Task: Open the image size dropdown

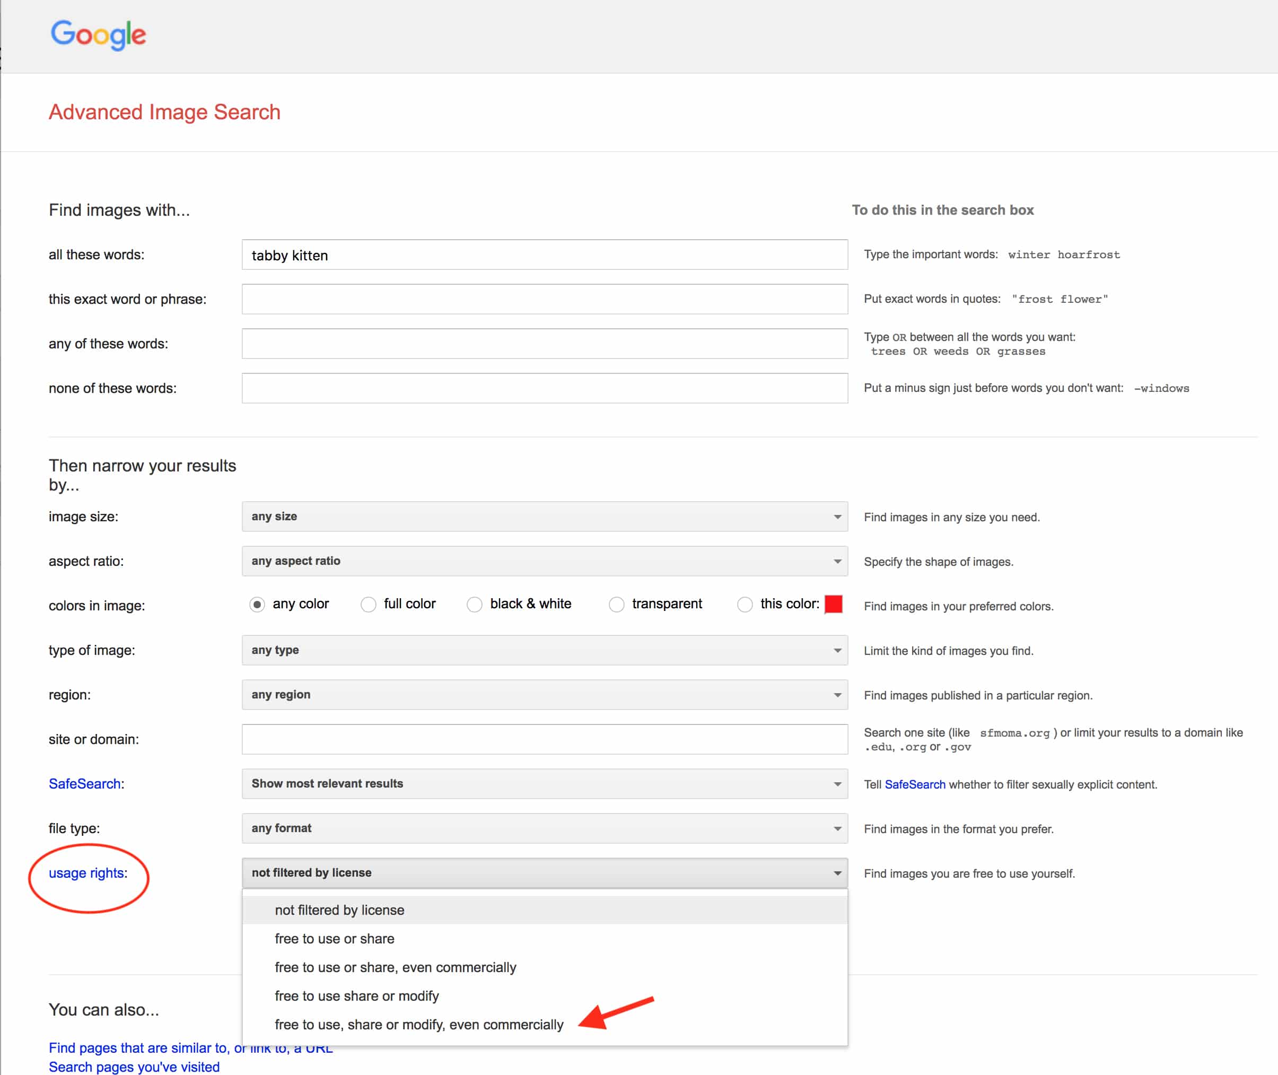Action: pyautogui.click(x=544, y=516)
